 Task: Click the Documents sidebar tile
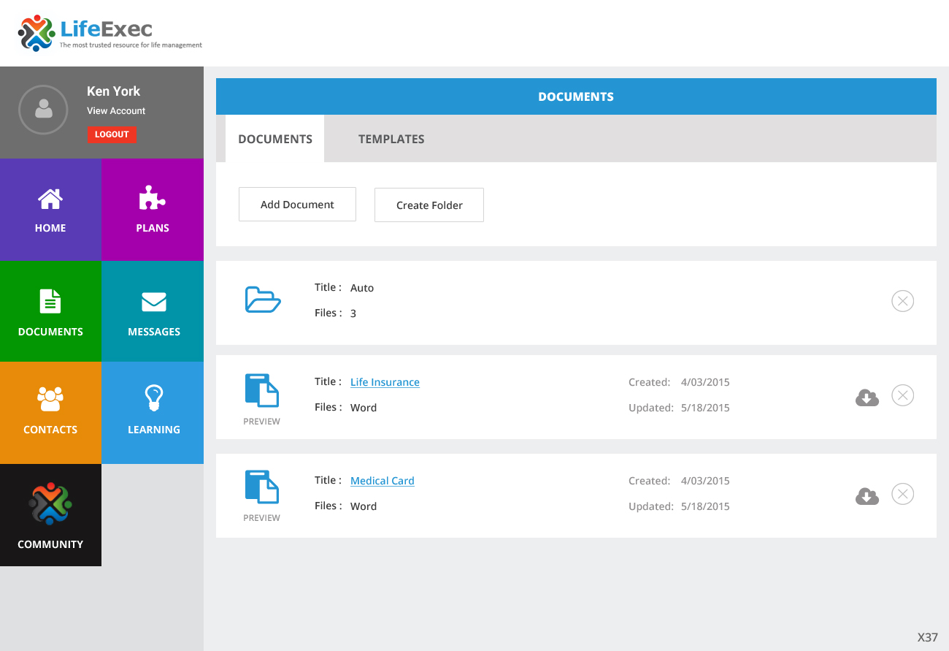(x=50, y=312)
